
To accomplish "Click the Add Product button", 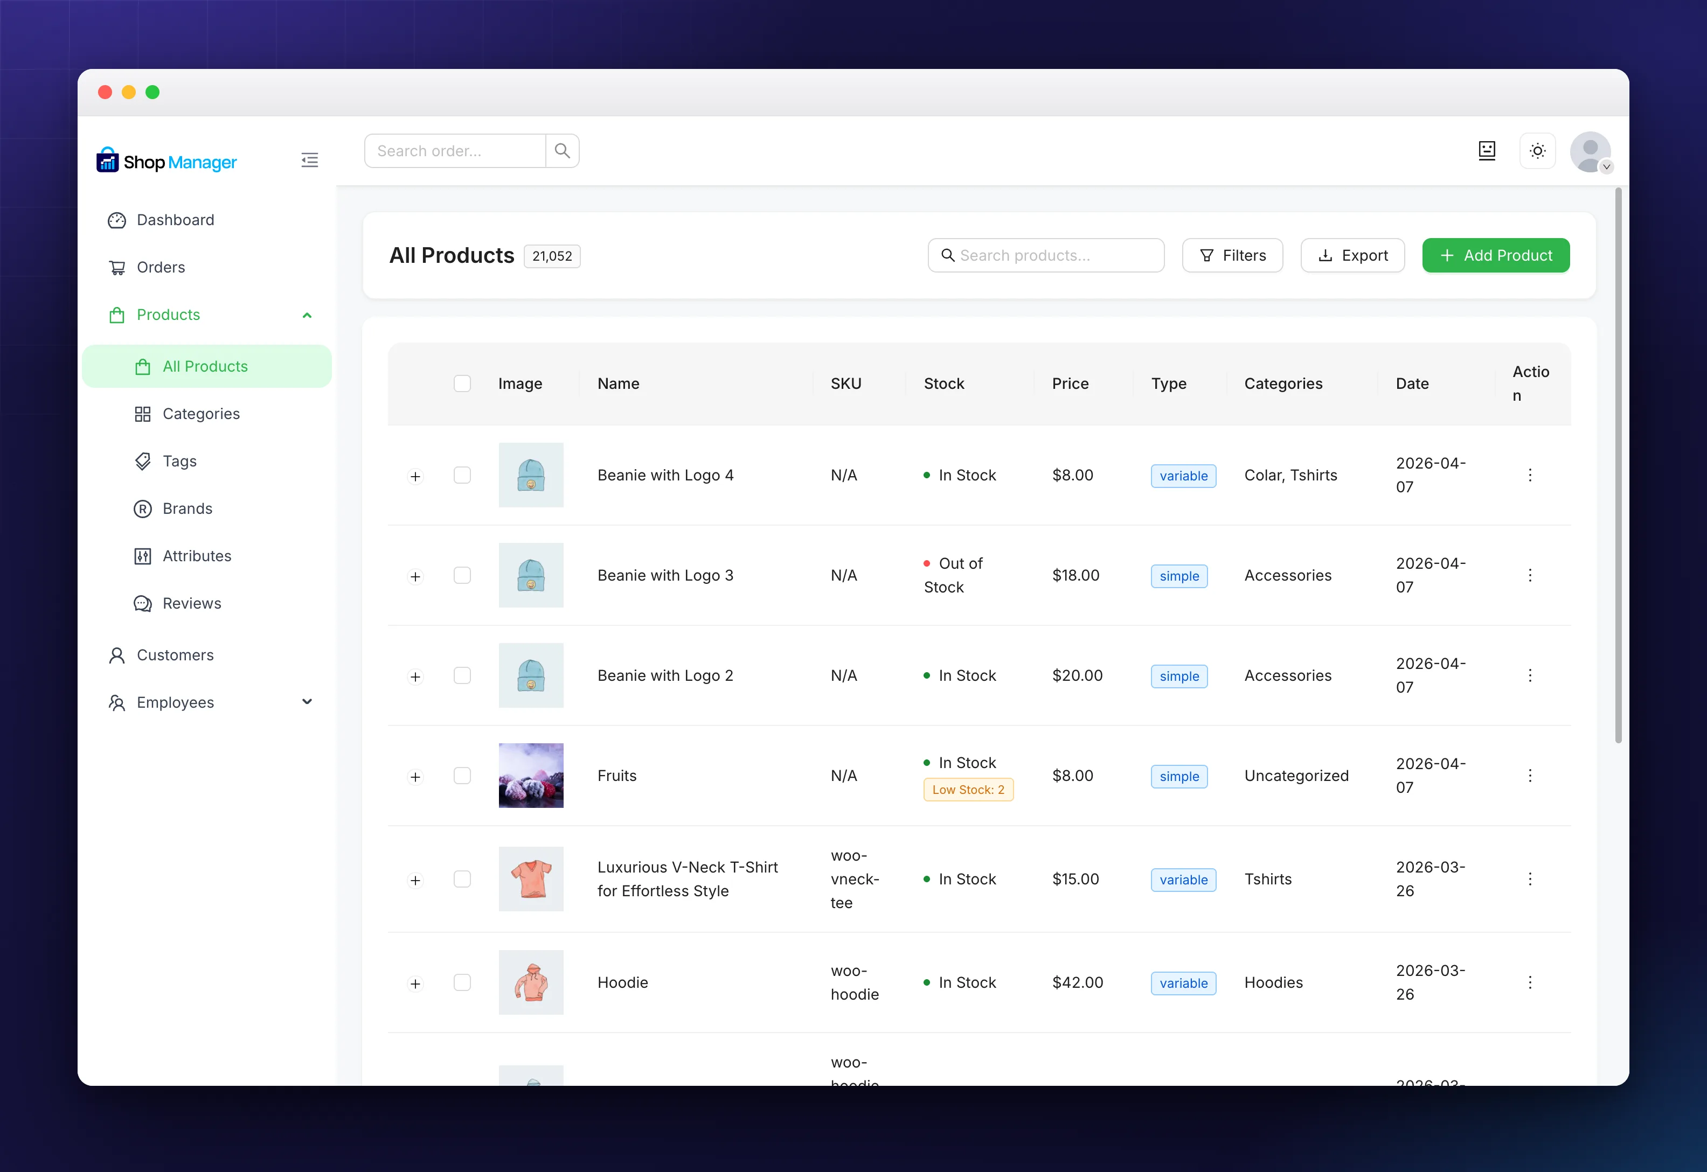I will [x=1496, y=255].
